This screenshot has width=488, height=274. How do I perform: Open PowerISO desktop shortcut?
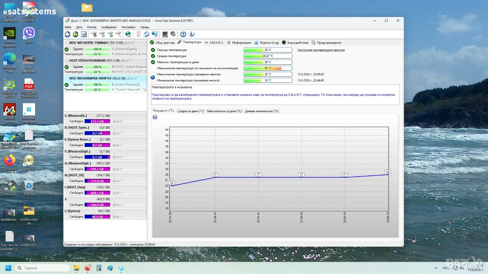(x=29, y=162)
